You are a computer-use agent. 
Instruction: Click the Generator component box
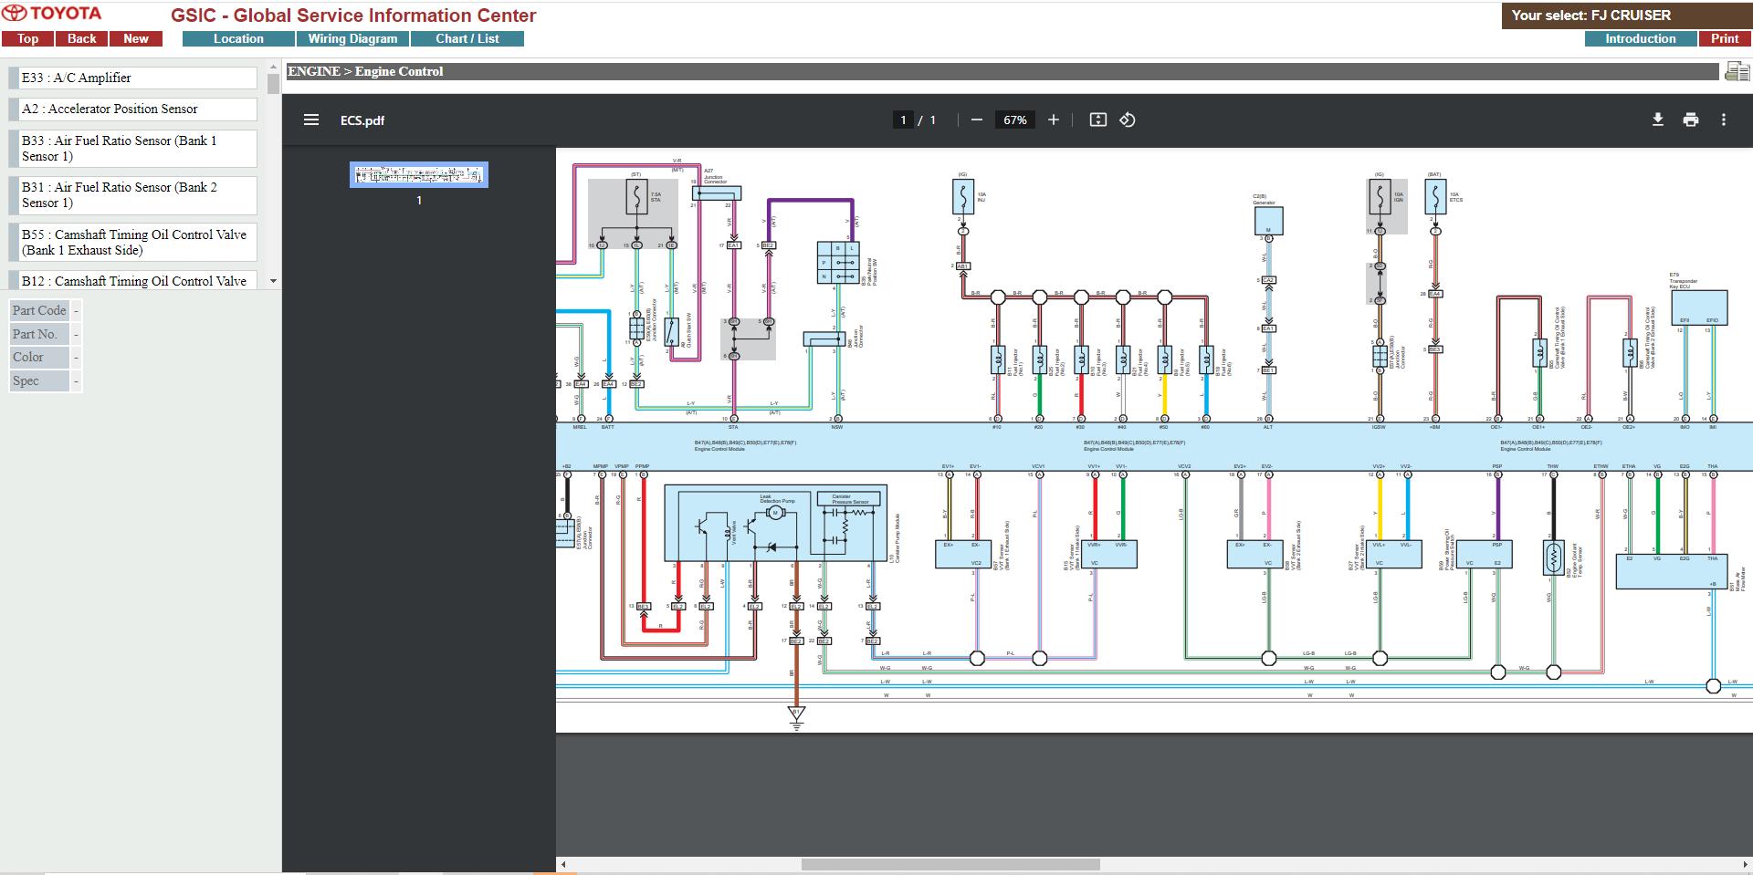[x=1268, y=220]
